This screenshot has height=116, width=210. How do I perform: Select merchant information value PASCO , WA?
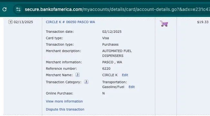click(112, 62)
